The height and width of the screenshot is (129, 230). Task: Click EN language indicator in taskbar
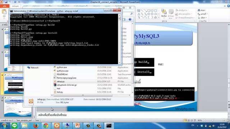pos(193,125)
